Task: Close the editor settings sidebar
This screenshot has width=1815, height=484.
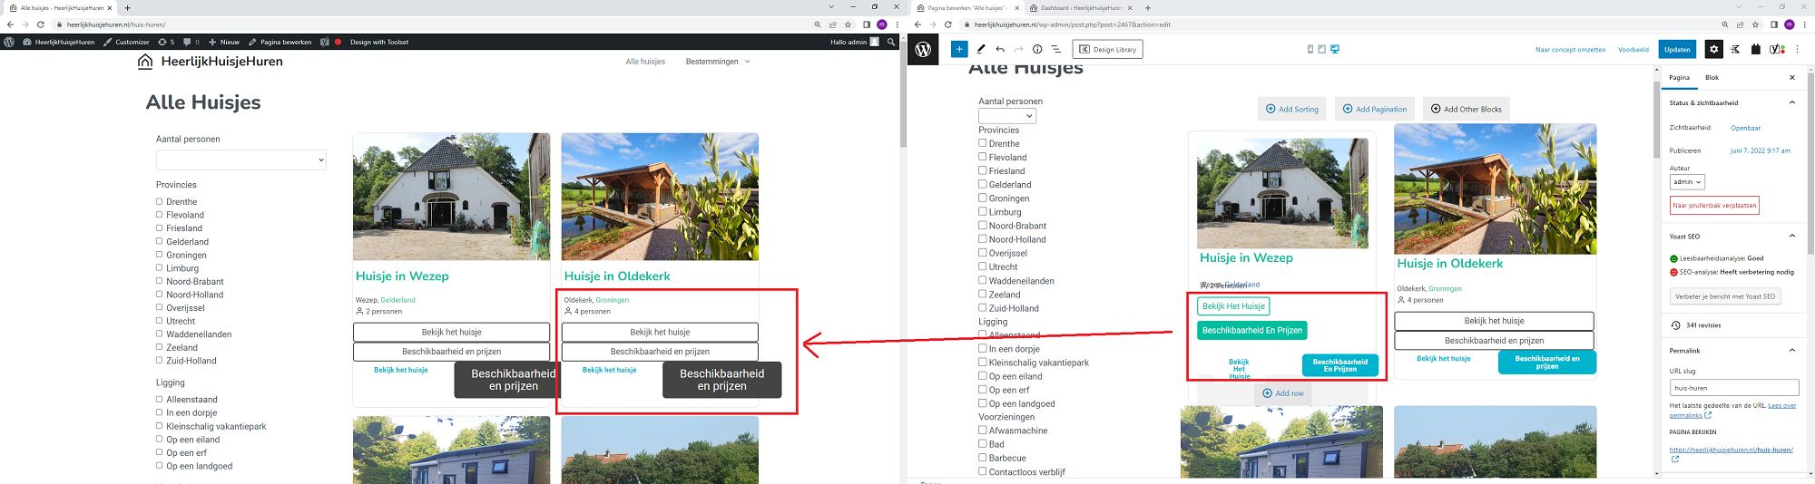Action: pos(1792,78)
